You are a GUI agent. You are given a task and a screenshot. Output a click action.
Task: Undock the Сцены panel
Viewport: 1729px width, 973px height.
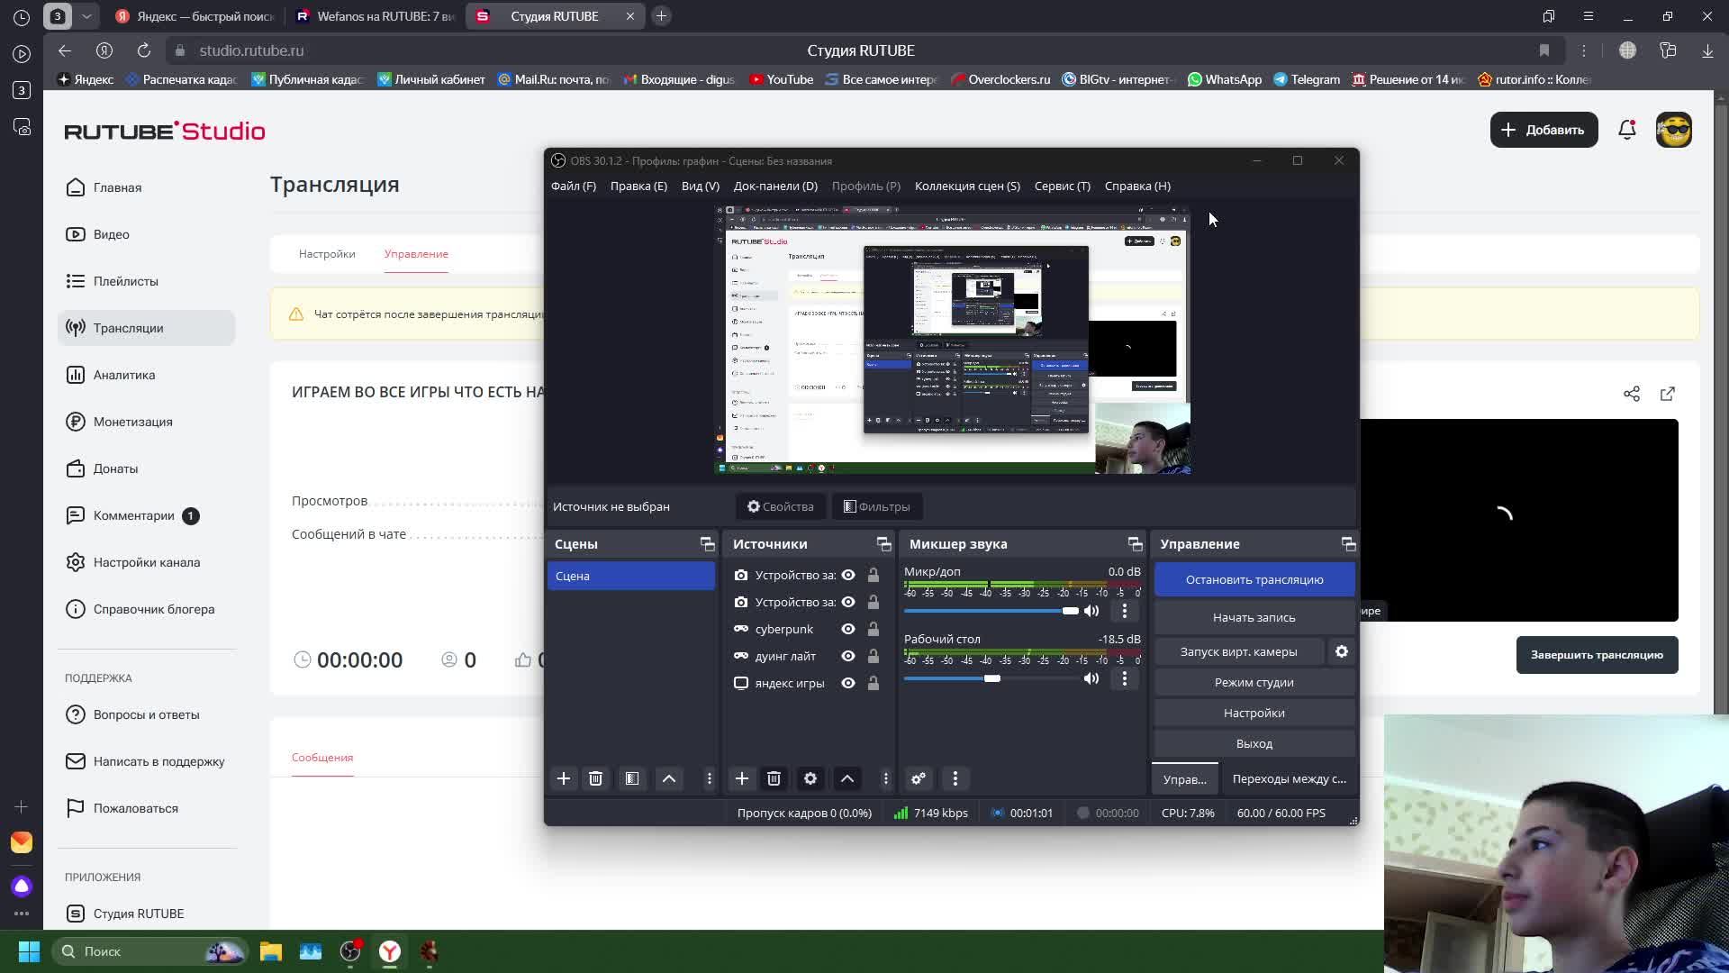[707, 544]
